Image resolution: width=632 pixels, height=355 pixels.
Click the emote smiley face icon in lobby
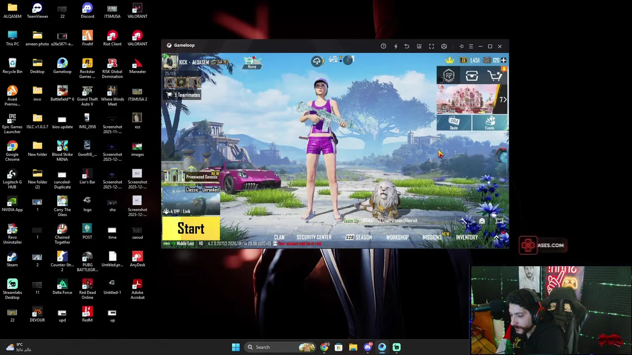pyautogui.click(x=482, y=221)
